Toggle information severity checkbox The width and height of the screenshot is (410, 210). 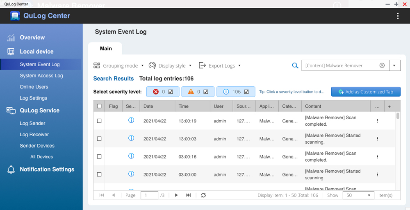point(246,92)
